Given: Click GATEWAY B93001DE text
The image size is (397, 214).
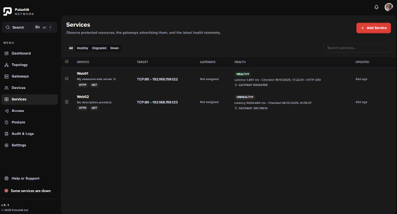Looking at the screenshot, I should point(253,85).
